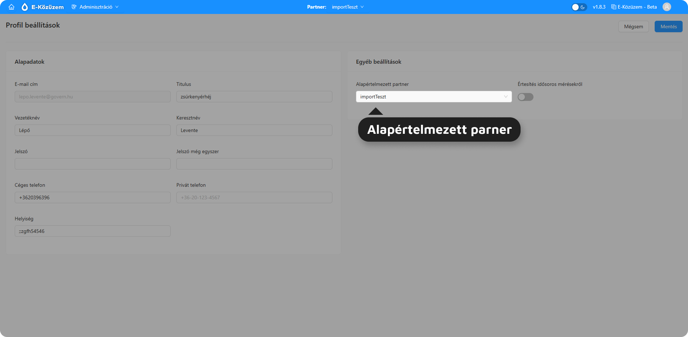Toggle the dark mode switch
This screenshot has width=688, height=337.
tap(579, 7)
